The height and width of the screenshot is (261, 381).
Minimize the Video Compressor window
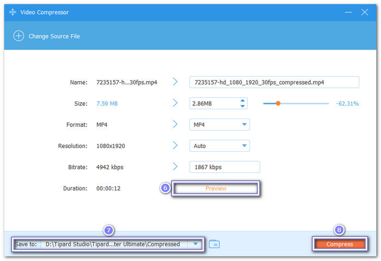347,12
